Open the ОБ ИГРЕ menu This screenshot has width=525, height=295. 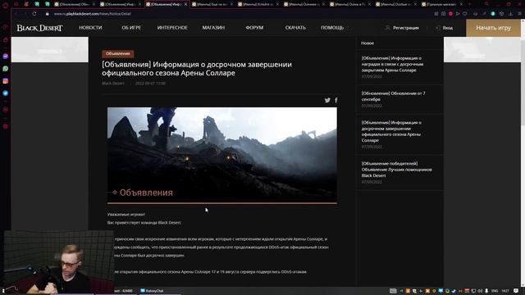(131, 28)
